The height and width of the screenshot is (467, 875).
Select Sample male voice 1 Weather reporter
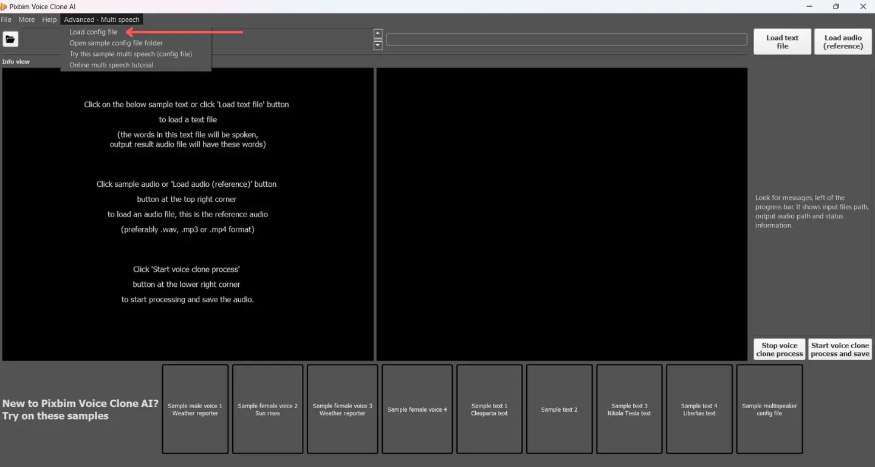click(195, 409)
